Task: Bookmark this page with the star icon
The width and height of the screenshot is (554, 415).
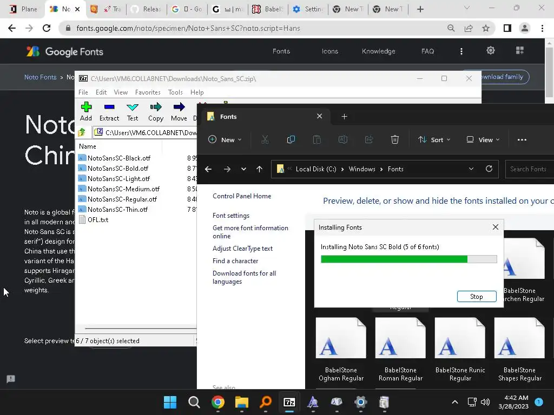Action: [486, 28]
